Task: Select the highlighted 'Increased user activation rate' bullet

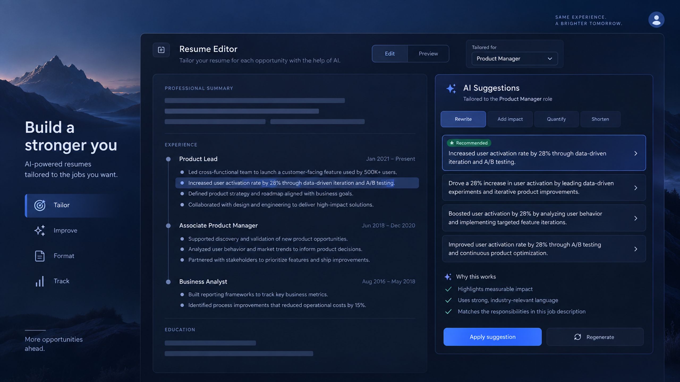Action: (x=297, y=183)
